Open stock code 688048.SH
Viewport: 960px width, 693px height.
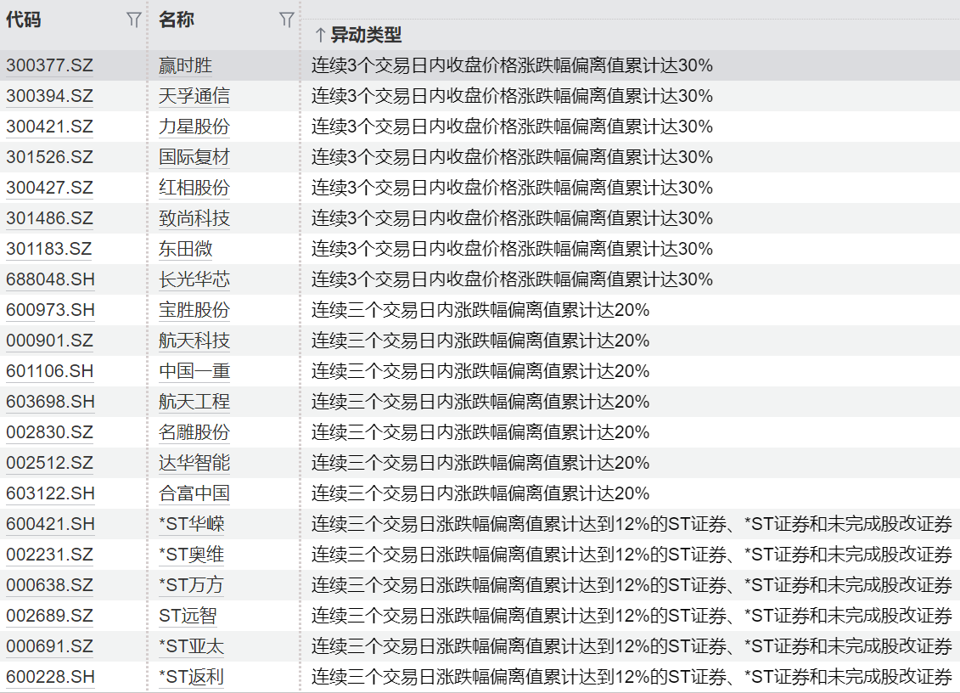[x=50, y=279]
